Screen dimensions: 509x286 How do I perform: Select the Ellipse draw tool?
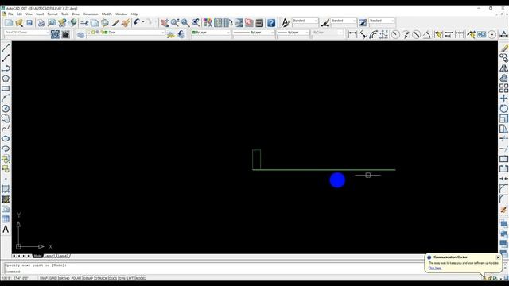coord(6,138)
